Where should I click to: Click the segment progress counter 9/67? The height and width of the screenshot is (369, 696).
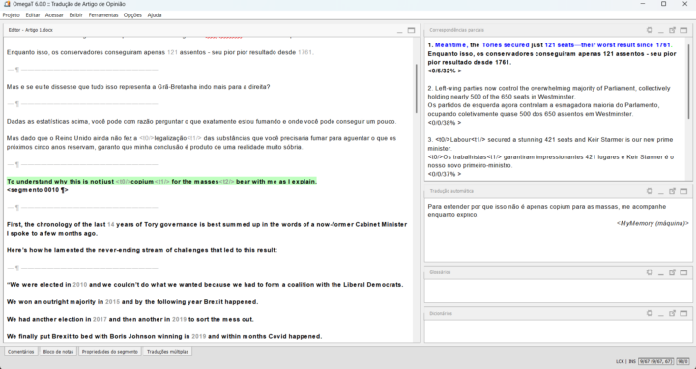click(x=656, y=362)
